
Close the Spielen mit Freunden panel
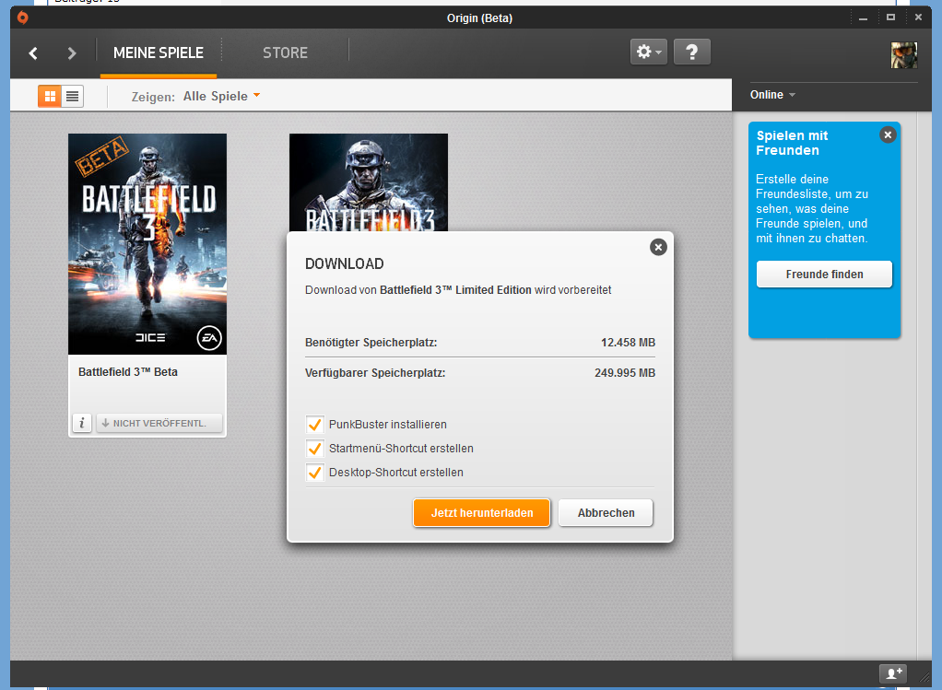pyautogui.click(x=888, y=135)
